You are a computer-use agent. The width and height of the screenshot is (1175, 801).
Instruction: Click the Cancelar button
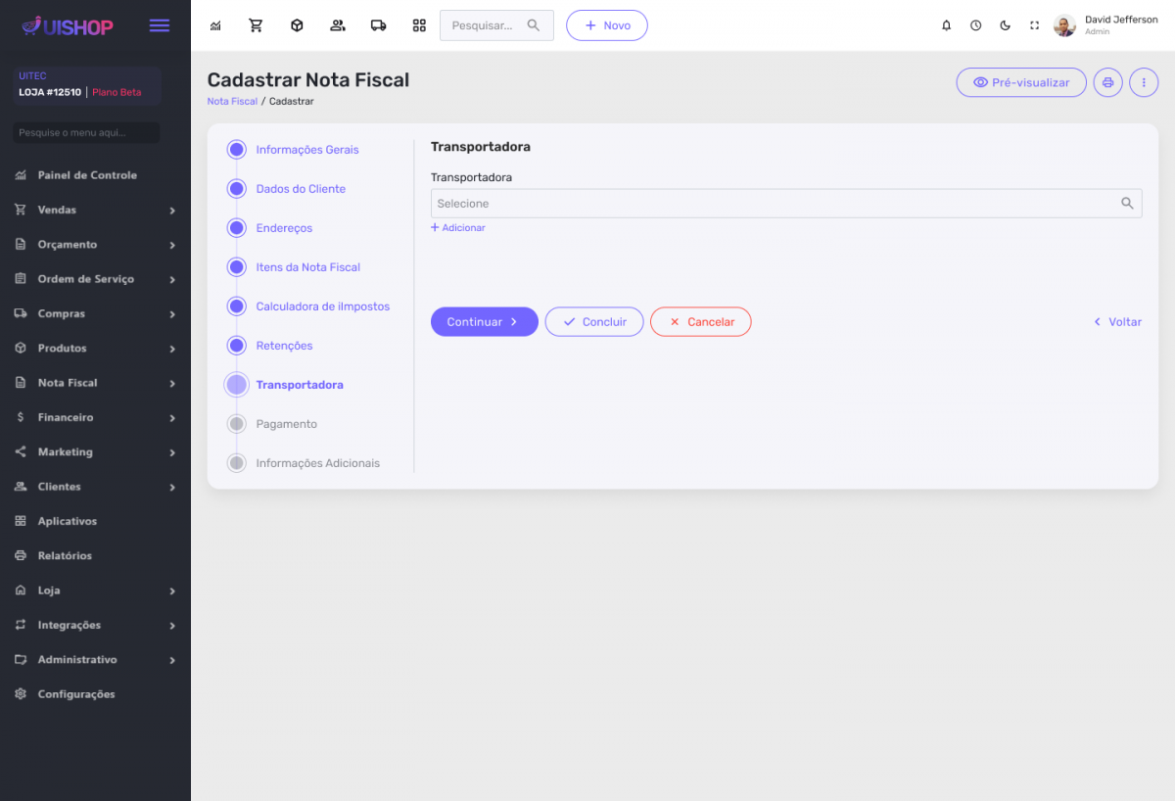(700, 322)
